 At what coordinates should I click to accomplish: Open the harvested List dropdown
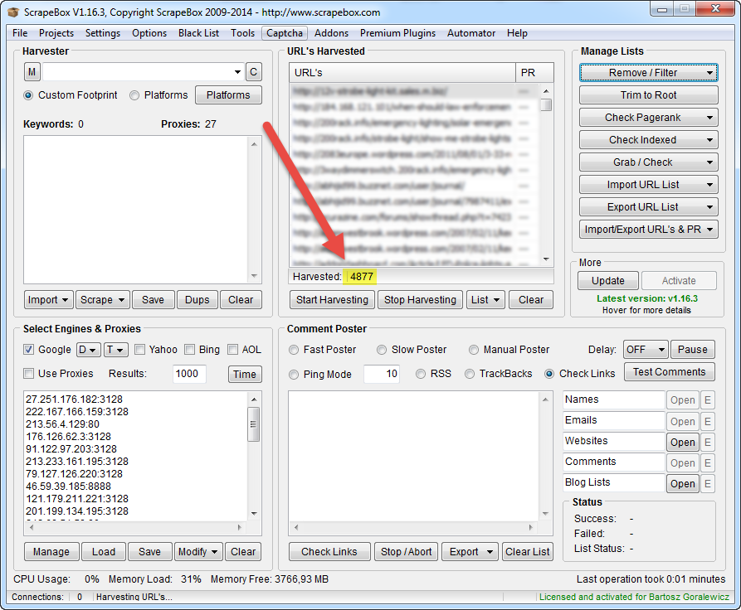485,300
